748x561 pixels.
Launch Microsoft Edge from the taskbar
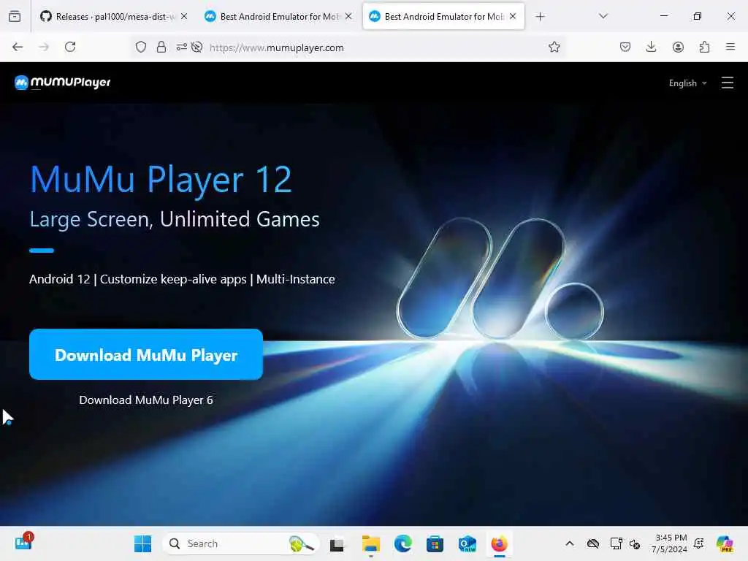[403, 543]
